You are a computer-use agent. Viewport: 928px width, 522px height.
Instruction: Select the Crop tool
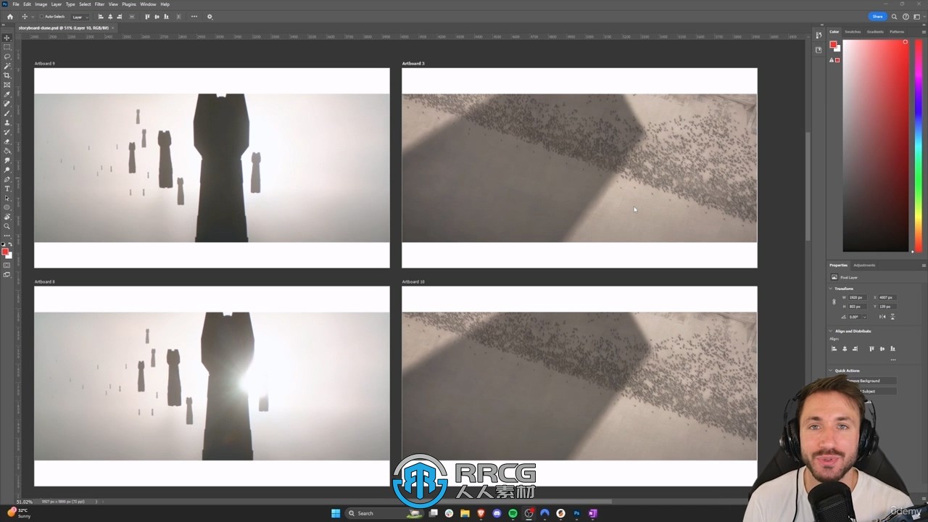coord(7,75)
